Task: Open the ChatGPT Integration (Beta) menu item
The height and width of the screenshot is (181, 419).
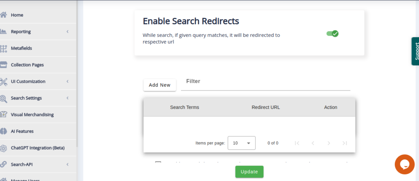Action: [x=38, y=148]
